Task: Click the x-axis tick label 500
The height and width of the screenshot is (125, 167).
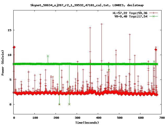Action: 120,118
